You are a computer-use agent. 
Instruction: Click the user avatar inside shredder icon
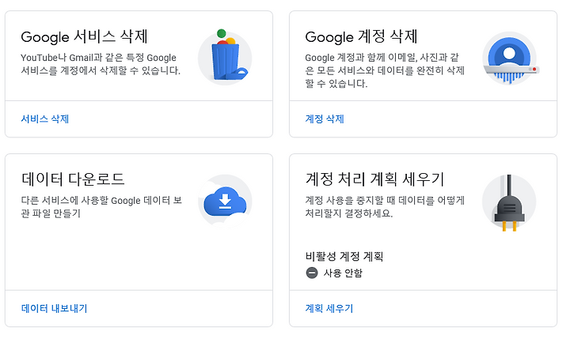(509, 54)
